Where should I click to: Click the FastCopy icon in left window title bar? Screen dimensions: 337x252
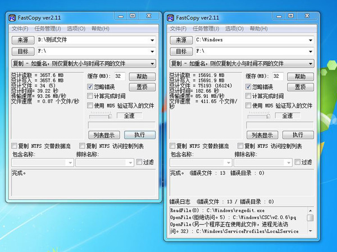coord(12,18)
